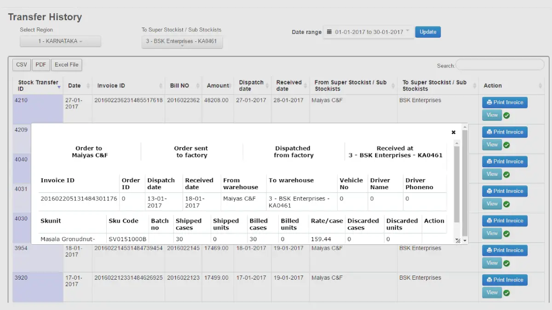Sort by Stock Transfer ID column
Viewport: 552px width, 310px height.
point(38,85)
